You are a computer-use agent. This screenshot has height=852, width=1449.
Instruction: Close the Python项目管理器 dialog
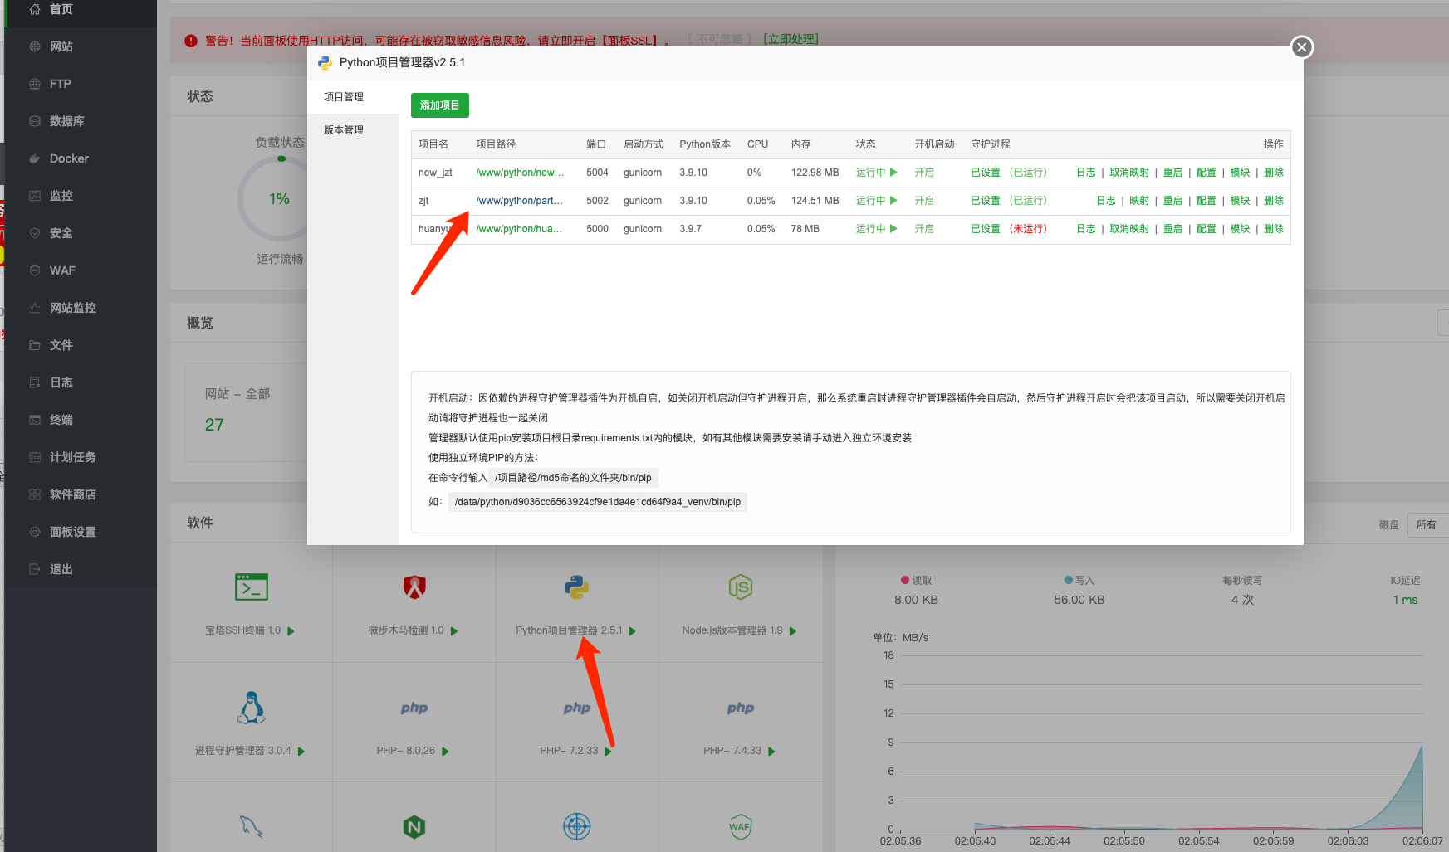(x=1302, y=47)
